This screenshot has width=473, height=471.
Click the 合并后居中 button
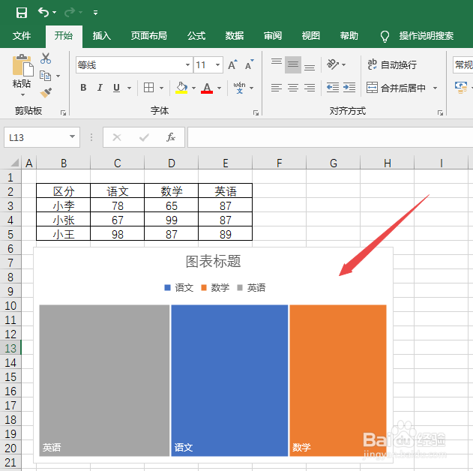396,88
